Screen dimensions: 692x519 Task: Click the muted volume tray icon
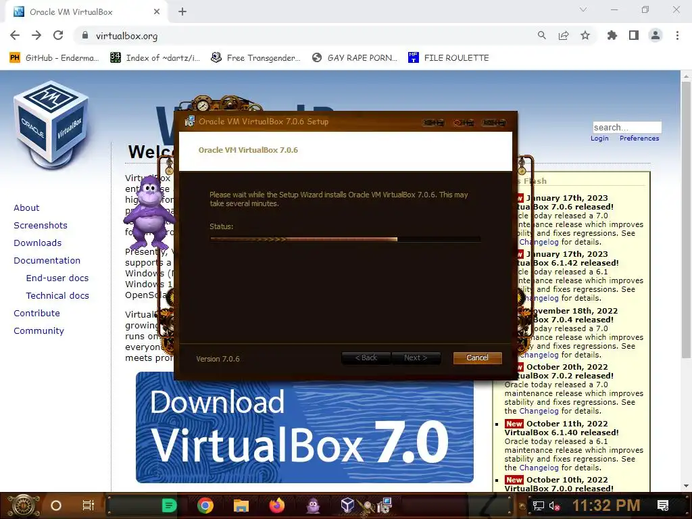(555, 505)
